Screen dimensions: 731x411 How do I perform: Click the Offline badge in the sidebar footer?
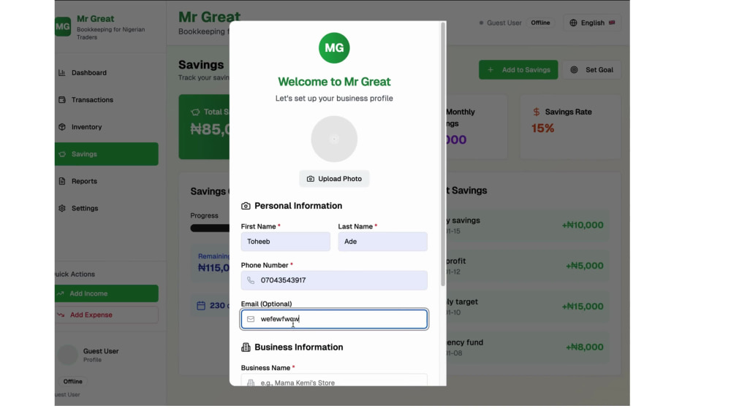(x=72, y=381)
